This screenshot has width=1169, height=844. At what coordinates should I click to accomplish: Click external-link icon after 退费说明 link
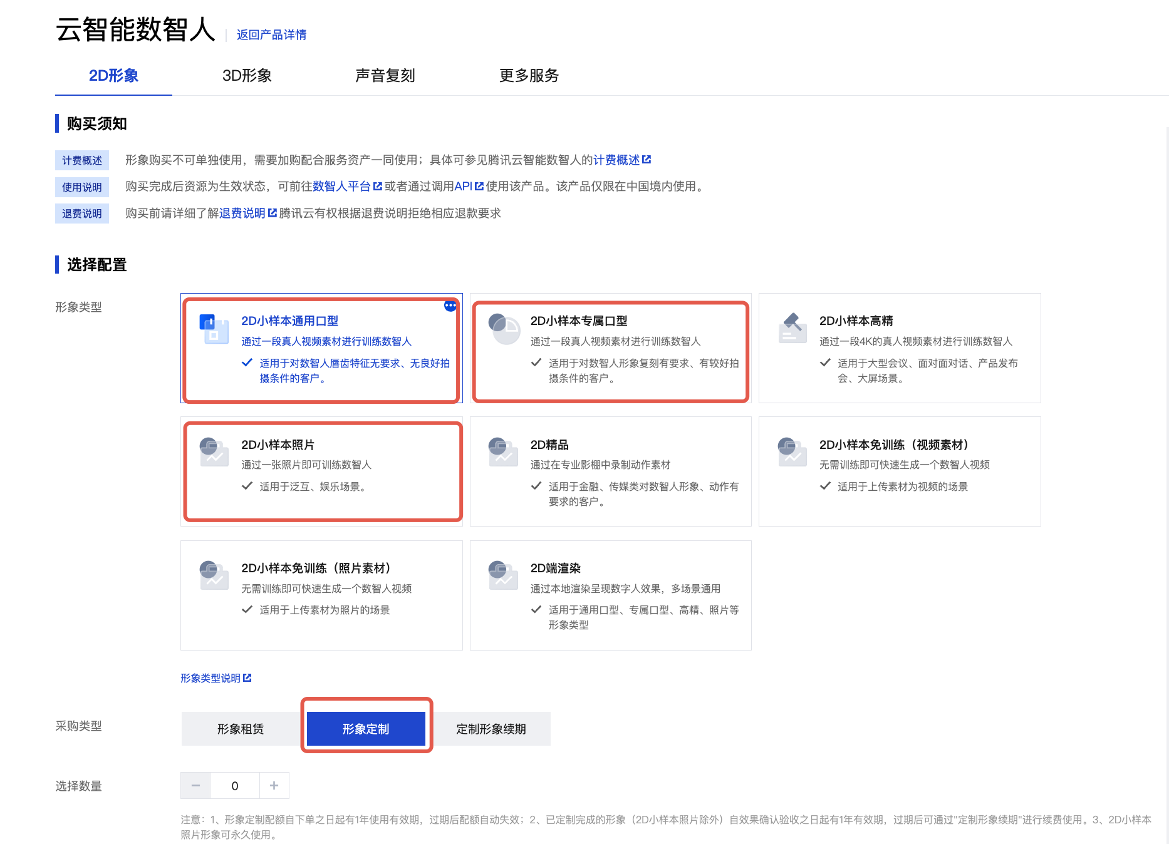[273, 213]
